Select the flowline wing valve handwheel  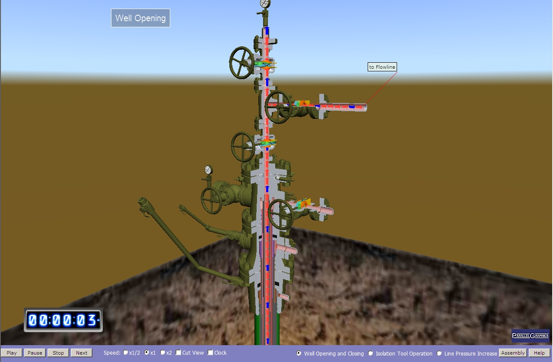278,106
